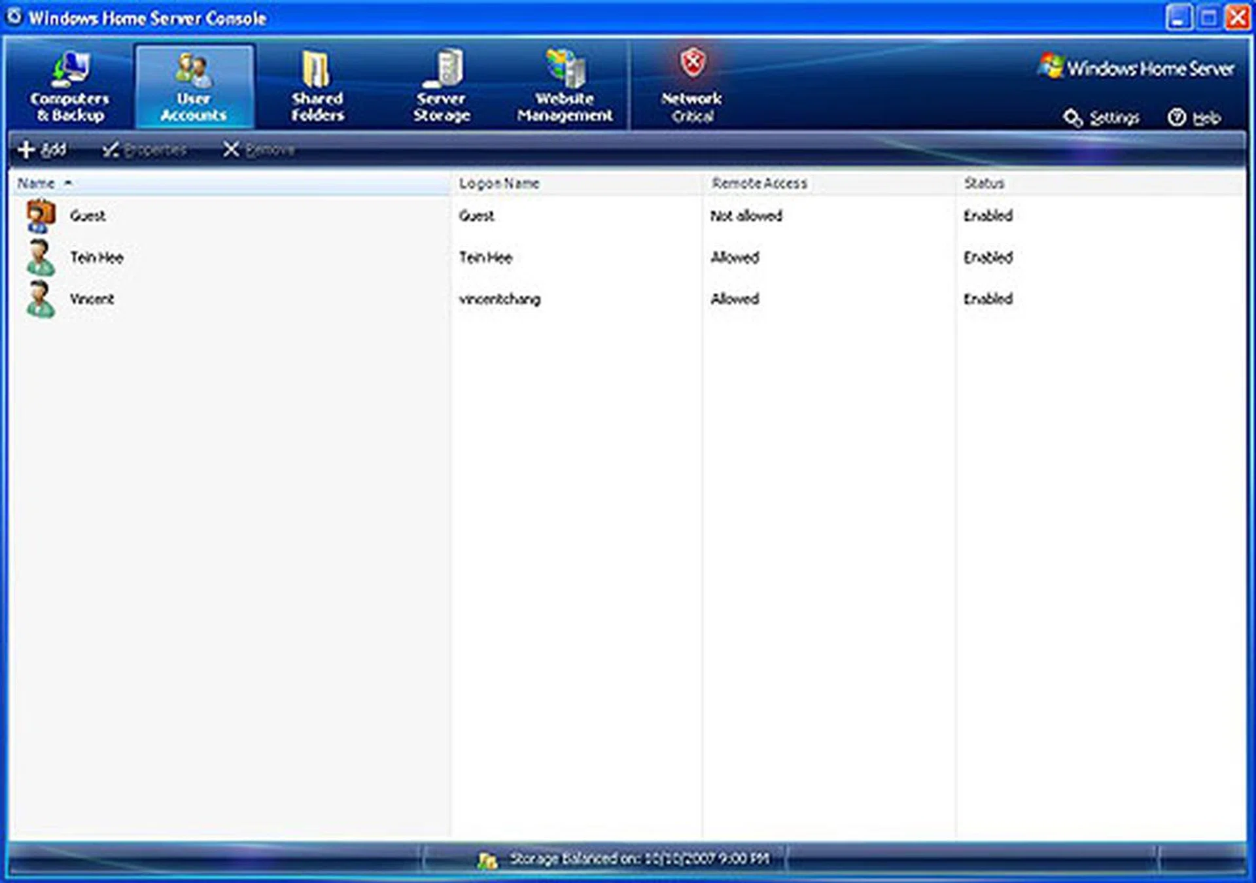Select the Vincent user icon
Image resolution: width=1256 pixels, height=883 pixels.
tap(41, 300)
